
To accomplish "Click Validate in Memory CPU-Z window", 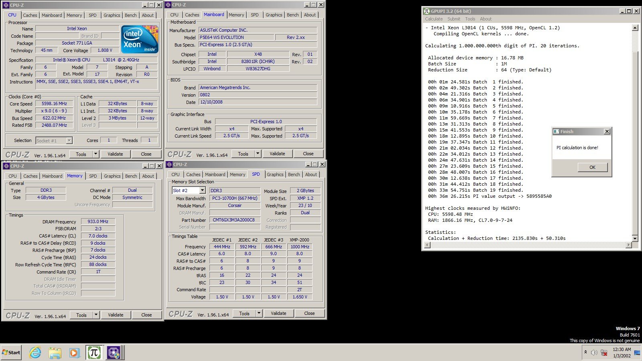I will click(x=116, y=315).
